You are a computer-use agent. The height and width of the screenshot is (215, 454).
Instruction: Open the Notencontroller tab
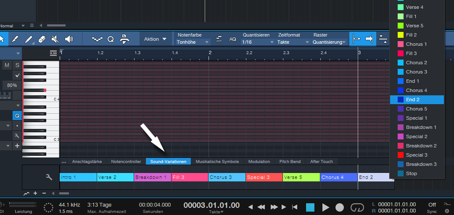(126, 161)
